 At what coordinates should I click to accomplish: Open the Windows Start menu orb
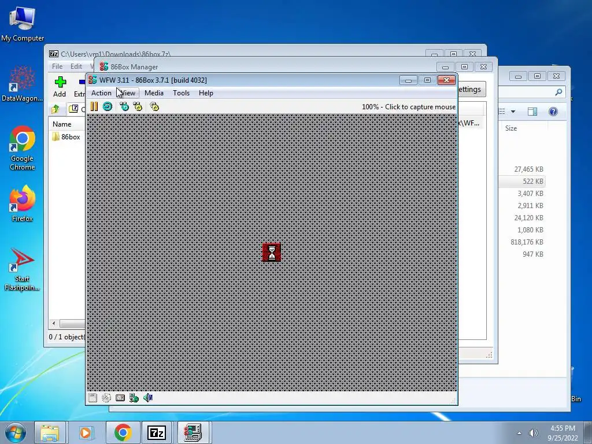click(x=16, y=432)
